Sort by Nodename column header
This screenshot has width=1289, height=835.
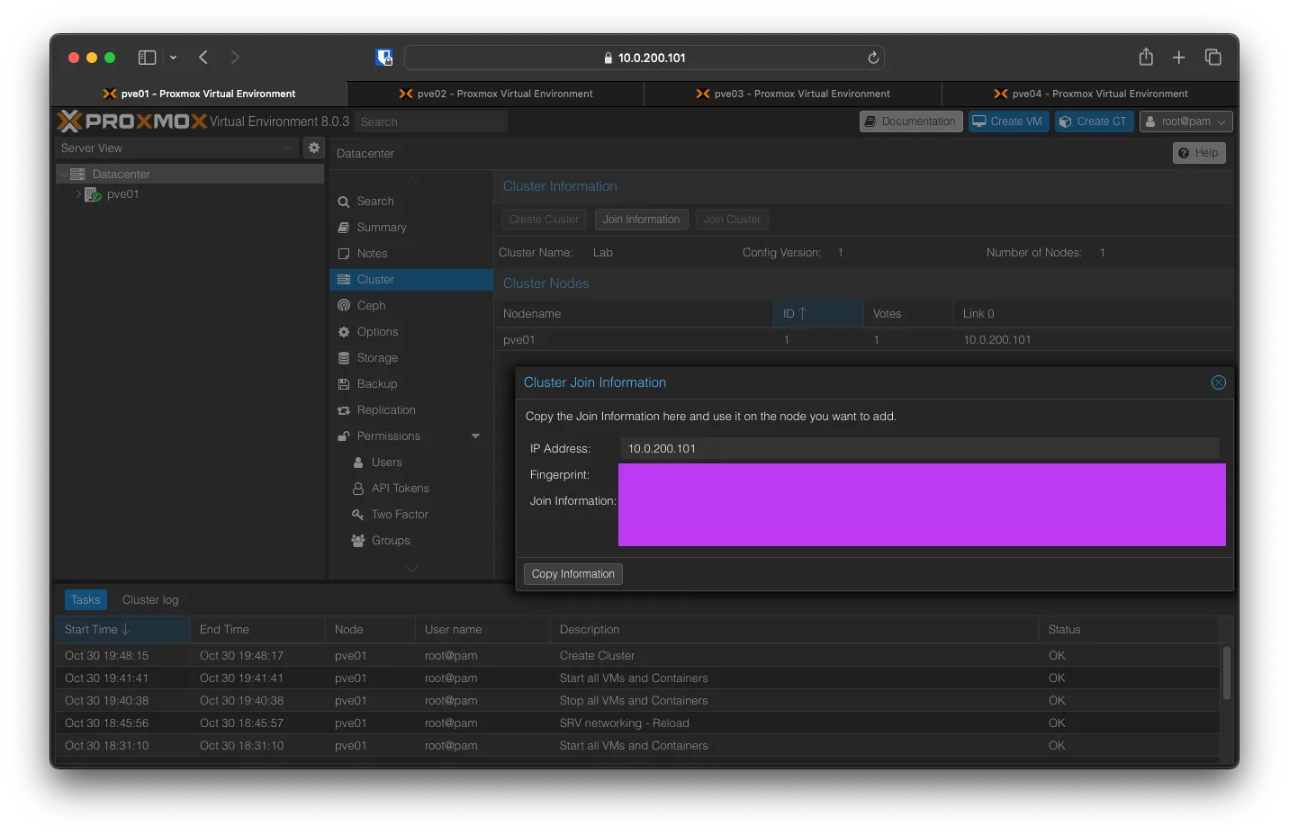click(x=634, y=314)
